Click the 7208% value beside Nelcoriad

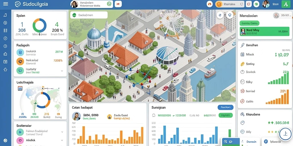58,60
